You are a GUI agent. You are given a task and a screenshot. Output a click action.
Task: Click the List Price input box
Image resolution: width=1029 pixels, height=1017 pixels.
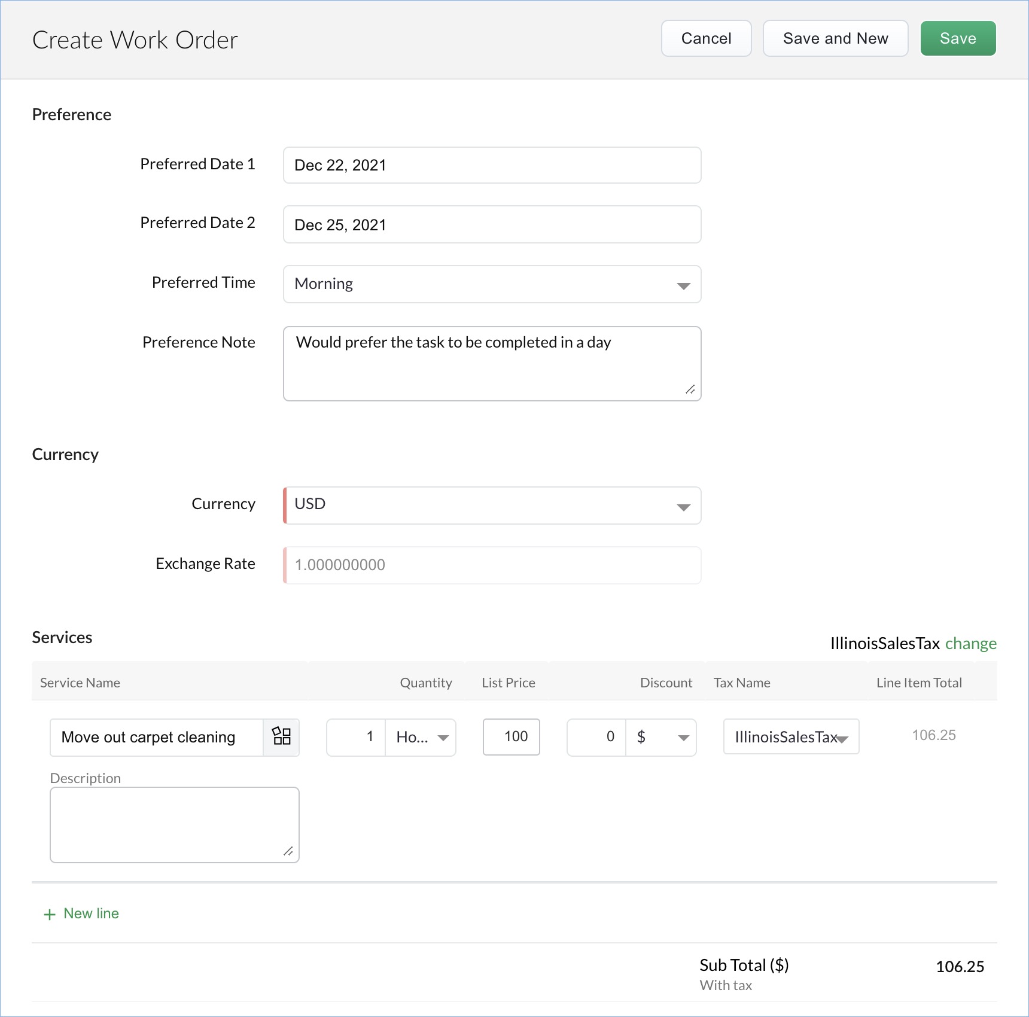pos(512,737)
